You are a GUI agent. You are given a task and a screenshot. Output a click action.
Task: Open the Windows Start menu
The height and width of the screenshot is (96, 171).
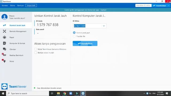pos(3,93)
